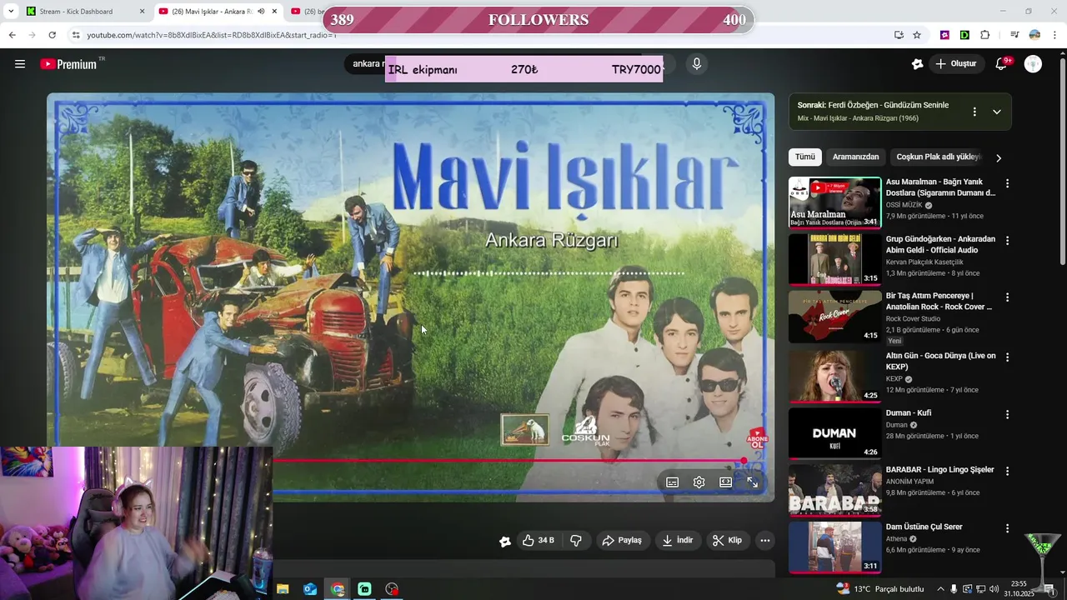This screenshot has width=1067, height=600.
Task: Open the YouTube hamburger guide menu
Action: [x=20, y=64]
